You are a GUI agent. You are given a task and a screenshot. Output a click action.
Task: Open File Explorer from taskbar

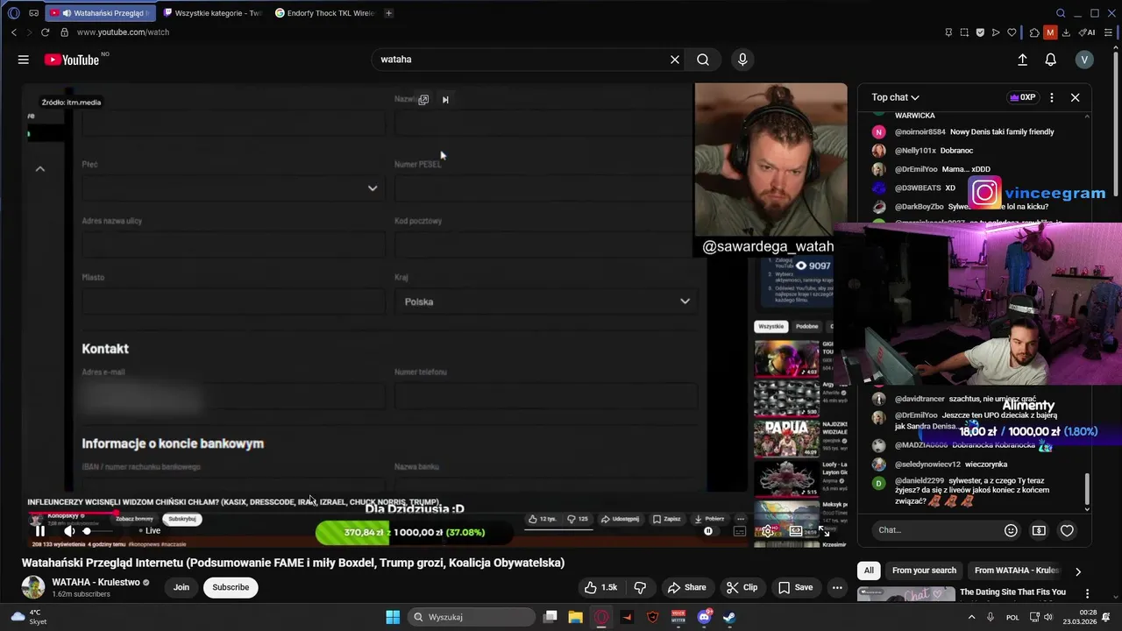click(575, 617)
